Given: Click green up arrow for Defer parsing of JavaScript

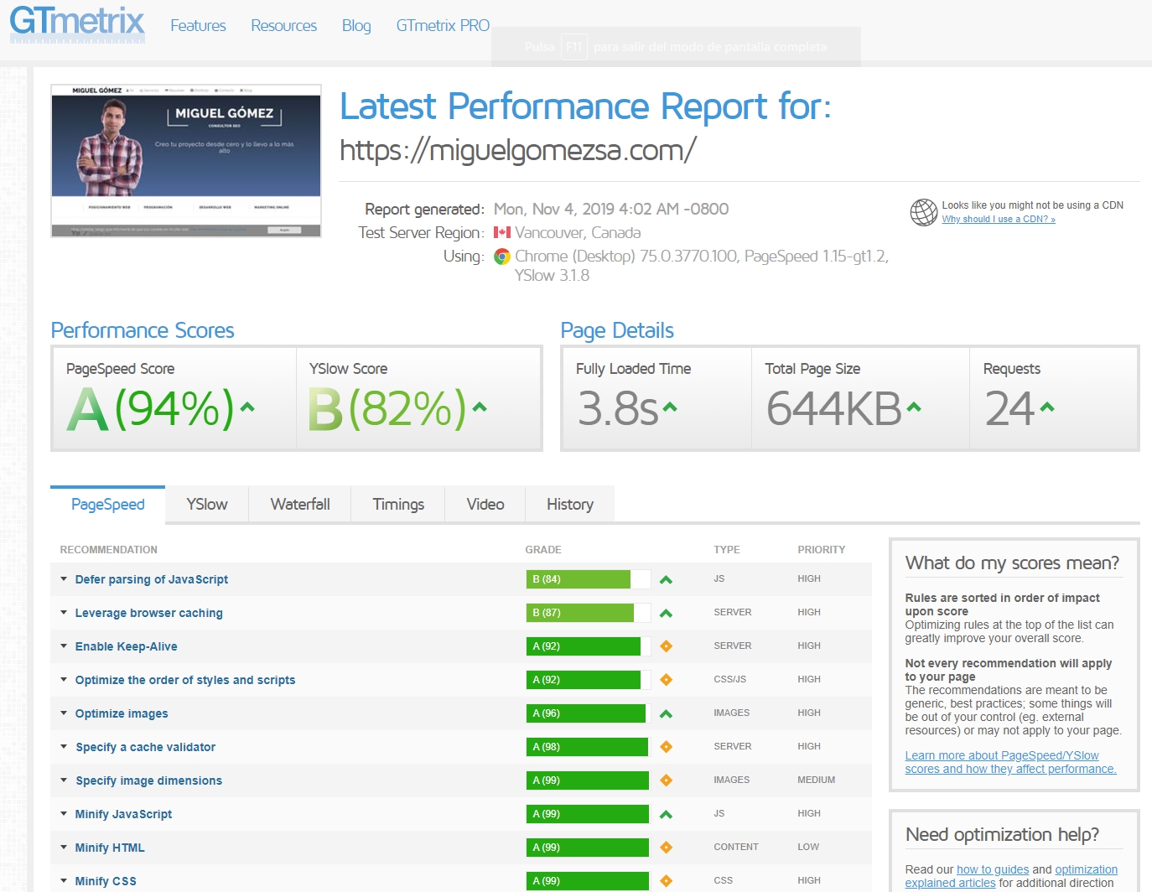Looking at the screenshot, I should click(666, 579).
